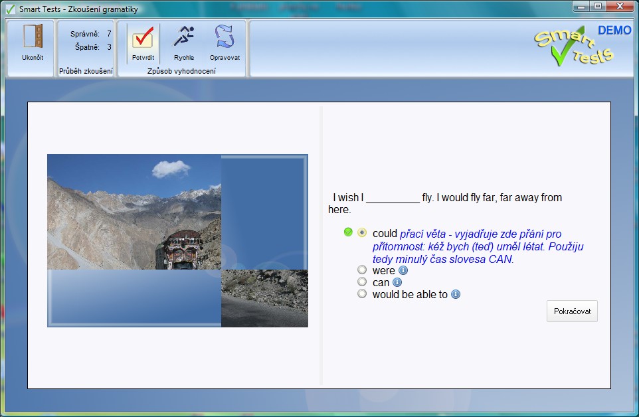Viewport: 639px width, 417px height.
Task: Select the Potvrdit checkmark evaluation mode
Action: 143,41
